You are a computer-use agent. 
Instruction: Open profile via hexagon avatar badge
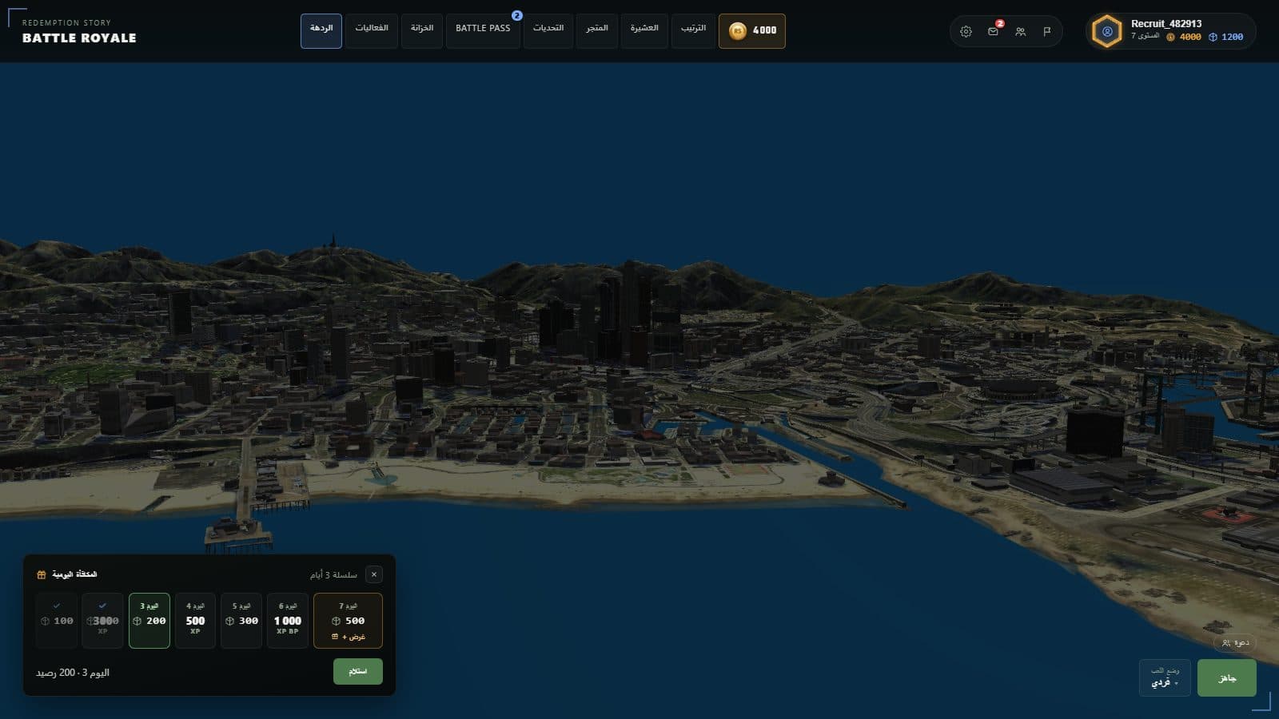click(1107, 32)
